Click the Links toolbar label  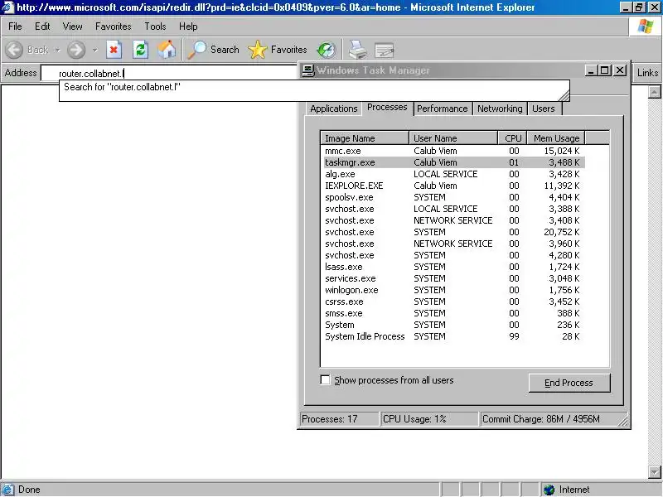pyautogui.click(x=647, y=73)
